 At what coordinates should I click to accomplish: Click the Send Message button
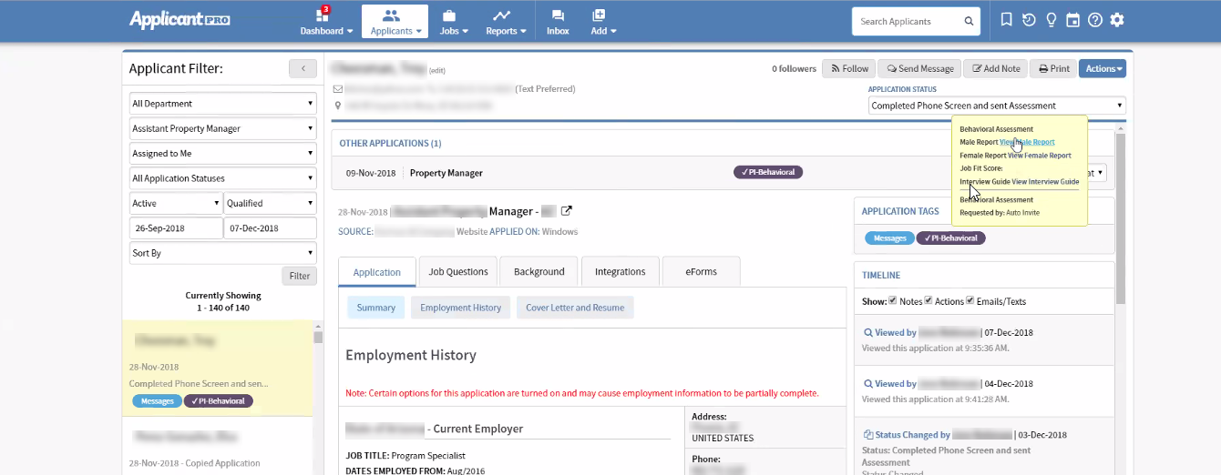coord(920,68)
